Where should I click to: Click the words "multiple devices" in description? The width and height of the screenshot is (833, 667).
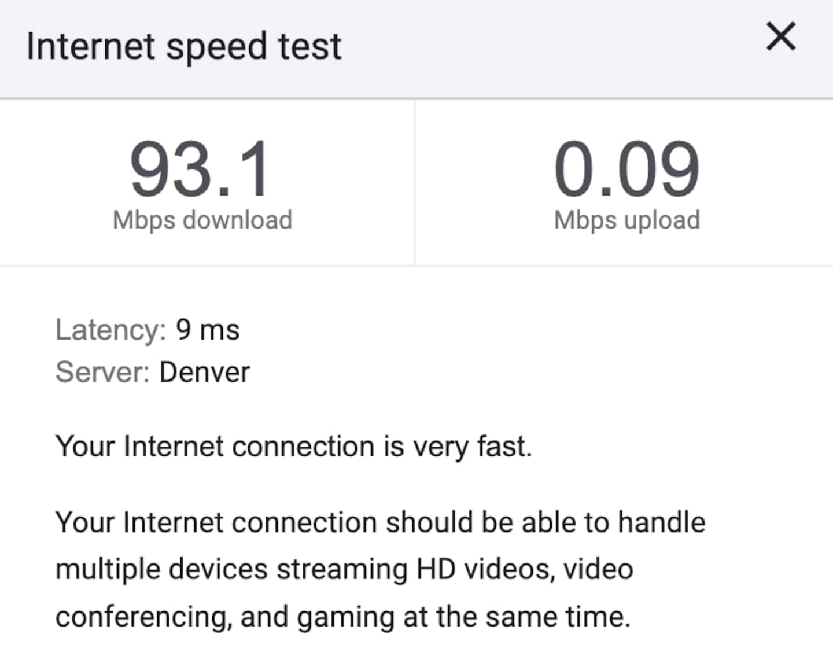(x=161, y=569)
